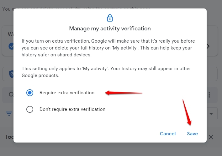Click the dimmed 'You can see' text
The image size is (222, 156).
click(x=8, y=9)
